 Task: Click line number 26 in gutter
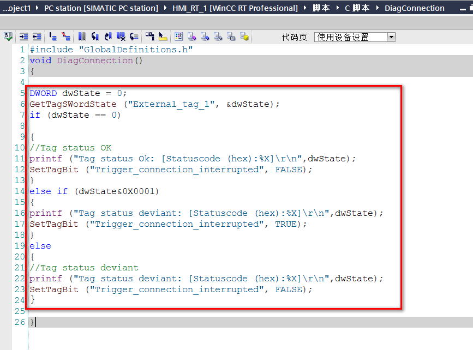[x=20, y=322]
